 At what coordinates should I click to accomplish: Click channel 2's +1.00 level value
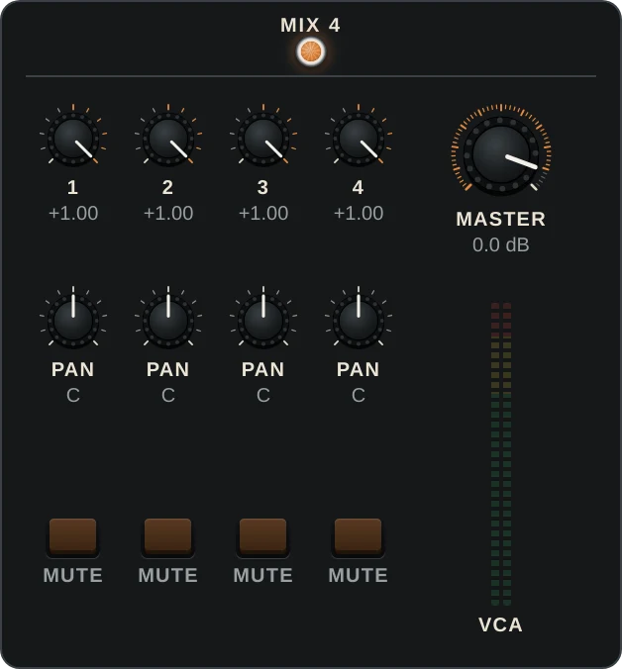(x=168, y=213)
